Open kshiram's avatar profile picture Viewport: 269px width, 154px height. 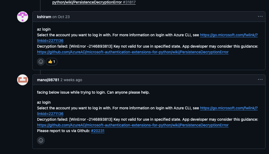coord(23,17)
